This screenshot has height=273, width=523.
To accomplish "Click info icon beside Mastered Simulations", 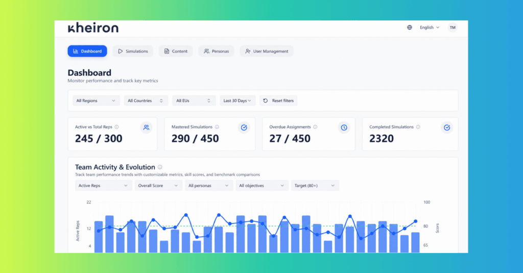I will [217, 127].
